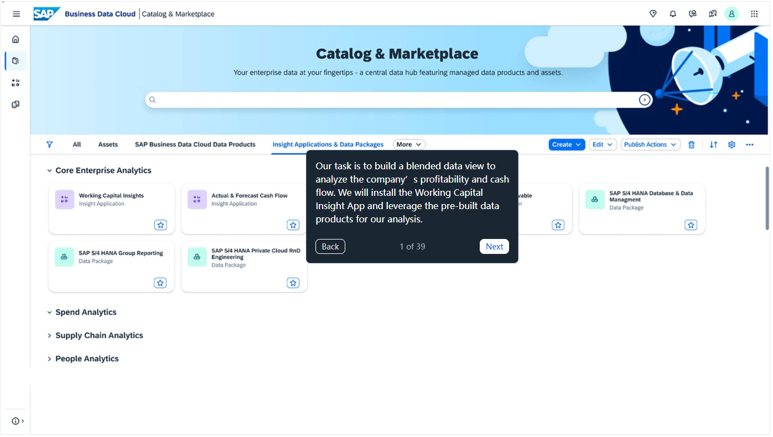Open notifications bell
Image resolution: width=773 pixels, height=437 pixels.
[x=673, y=14]
